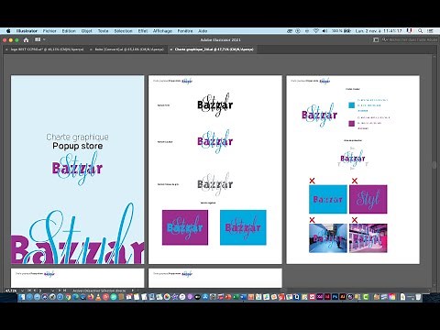Go to previous artboard arrow
440x330 pixels.
[35, 291]
